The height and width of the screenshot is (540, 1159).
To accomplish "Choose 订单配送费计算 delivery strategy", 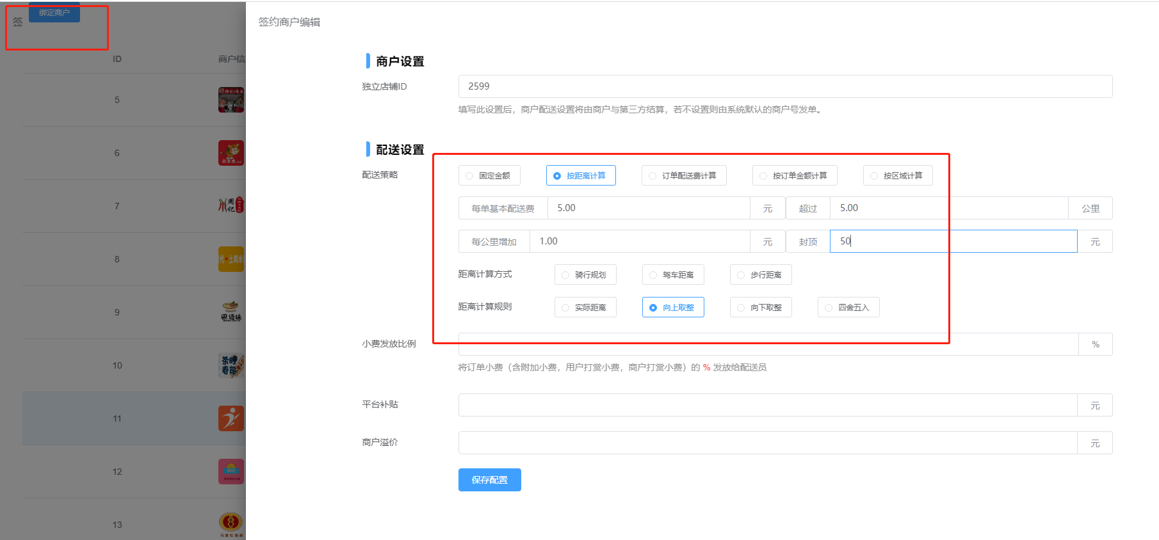I will [684, 175].
